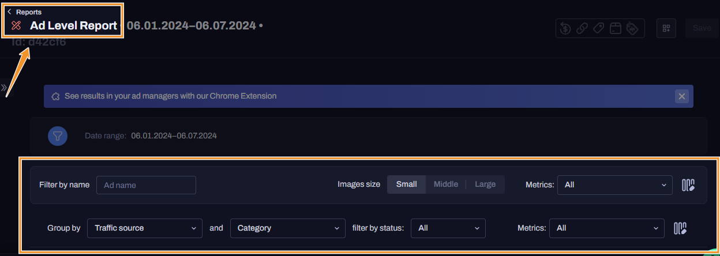Click the box package icon in toolbar
The height and width of the screenshot is (256, 720).
(x=616, y=28)
